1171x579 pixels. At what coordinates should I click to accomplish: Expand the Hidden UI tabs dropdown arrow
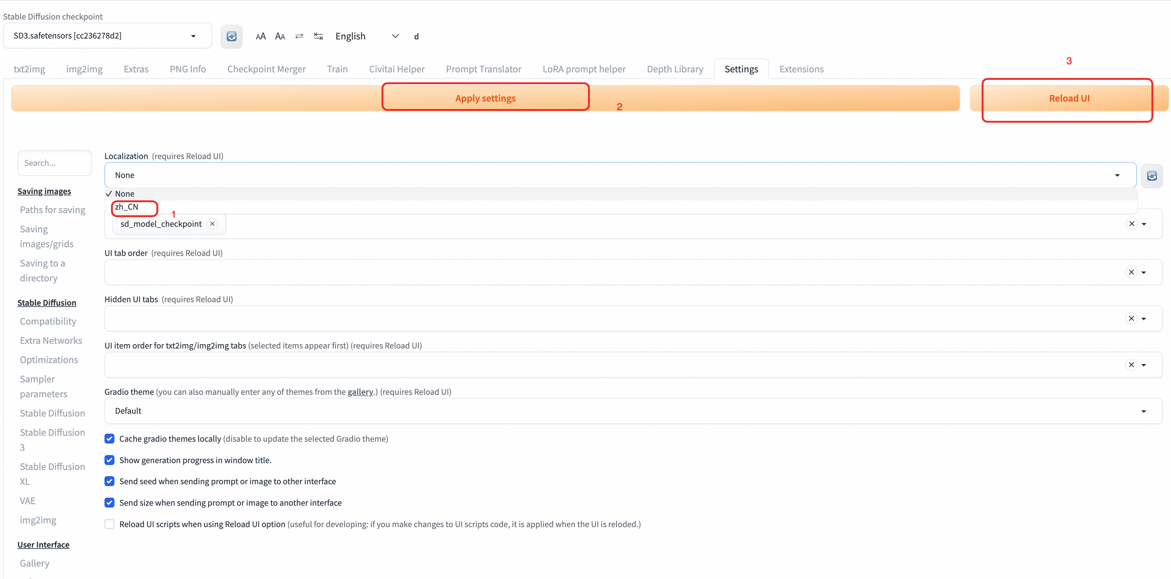[x=1144, y=319]
